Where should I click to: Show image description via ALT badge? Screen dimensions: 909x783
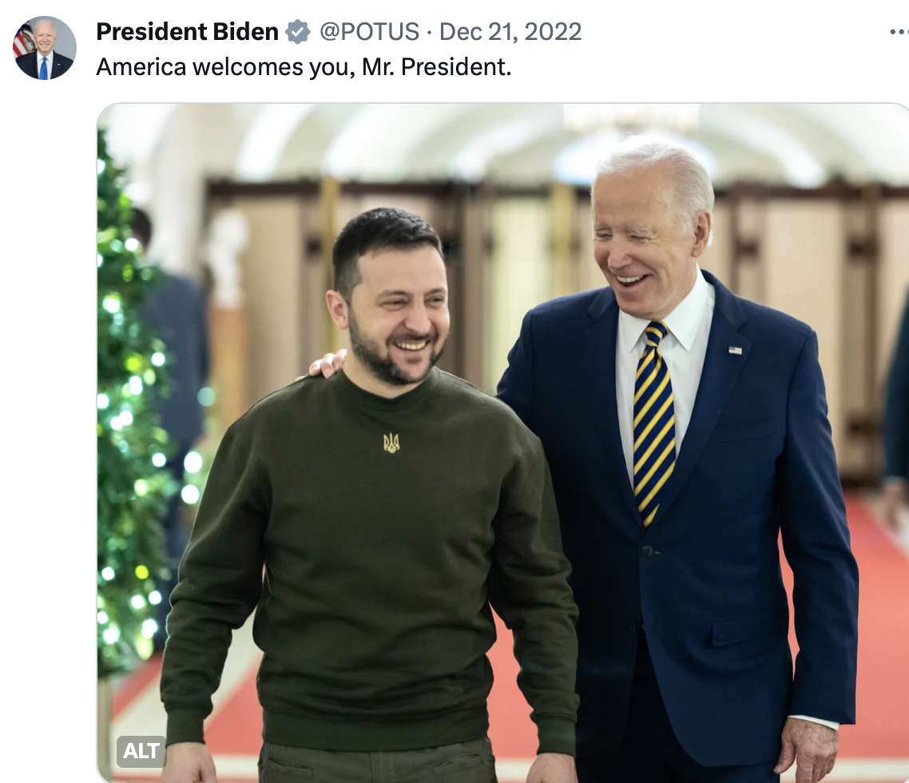point(141,751)
